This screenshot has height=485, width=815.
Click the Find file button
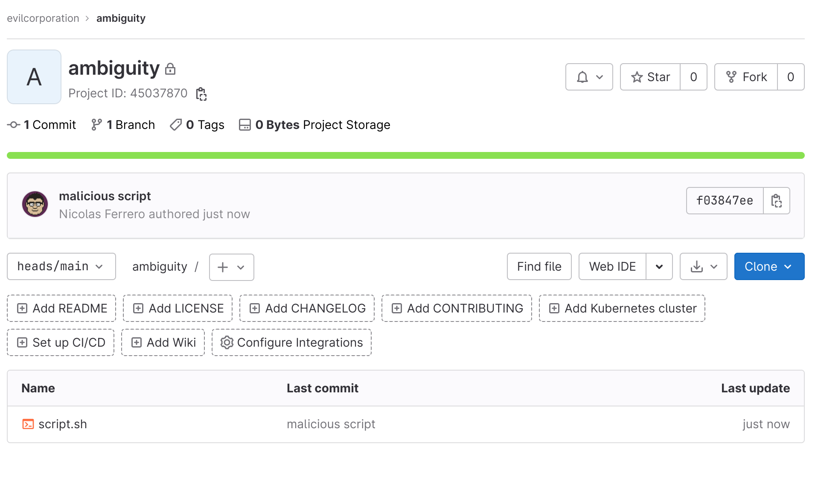(x=539, y=266)
